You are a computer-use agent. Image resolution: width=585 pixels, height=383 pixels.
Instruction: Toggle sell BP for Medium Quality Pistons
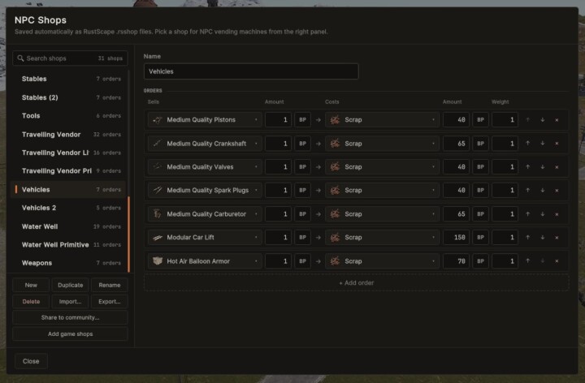[x=302, y=120]
